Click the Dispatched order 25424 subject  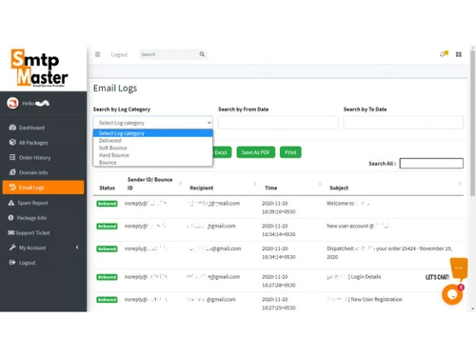(389, 252)
